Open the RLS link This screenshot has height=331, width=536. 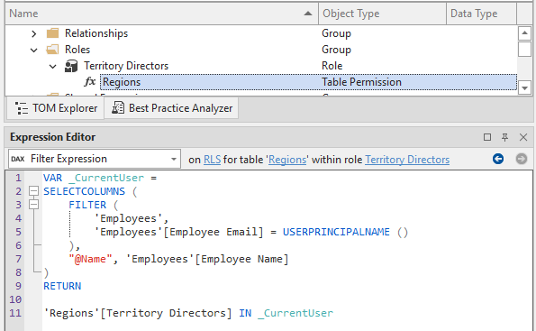pyautogui.click(x=212, y=160)
